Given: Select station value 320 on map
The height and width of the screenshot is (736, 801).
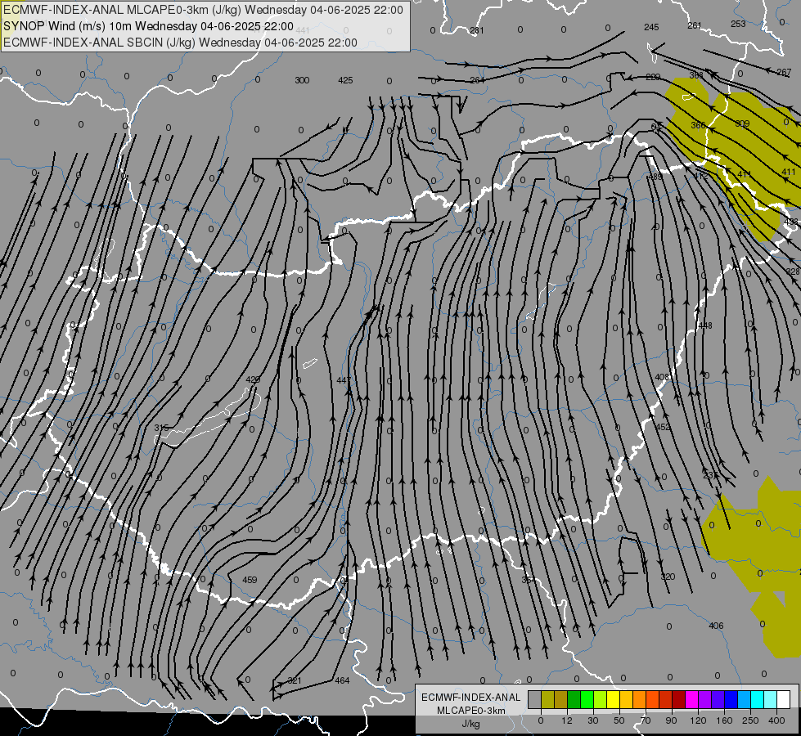Looking at the screenshot, I should coord(668,577).
